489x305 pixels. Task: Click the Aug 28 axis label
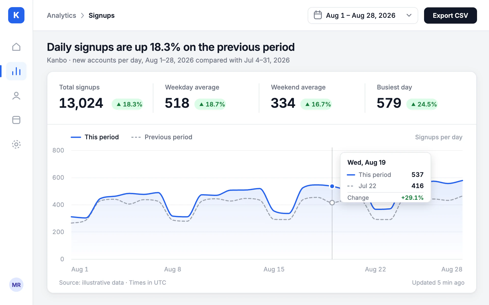tap(452, 269)
